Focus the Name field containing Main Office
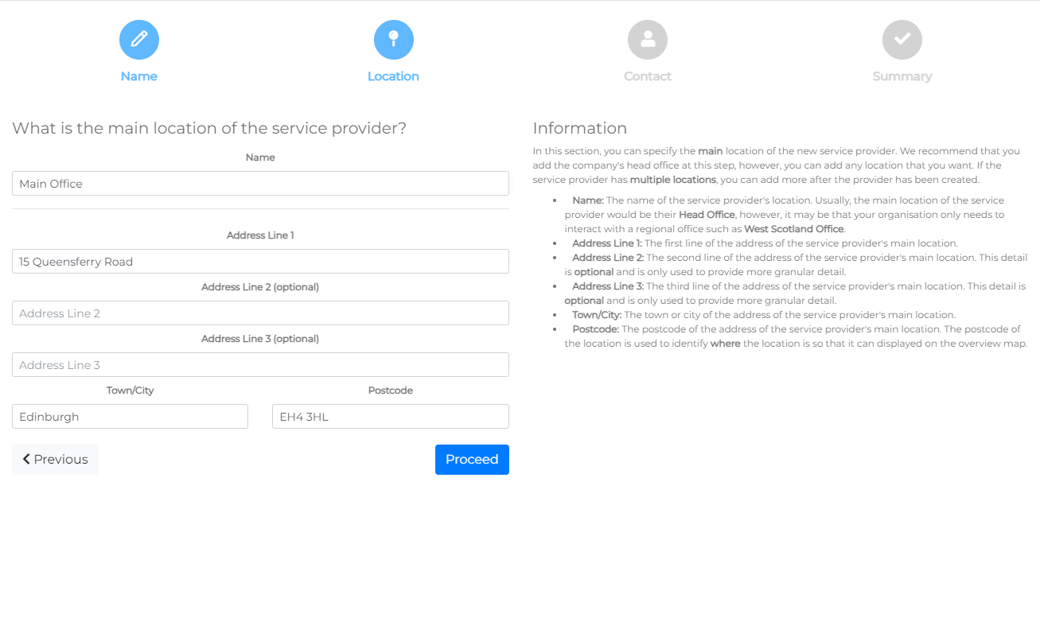The height and width of the screenshot is (641, 1040). pyautogui.click(x=260, y=184)
